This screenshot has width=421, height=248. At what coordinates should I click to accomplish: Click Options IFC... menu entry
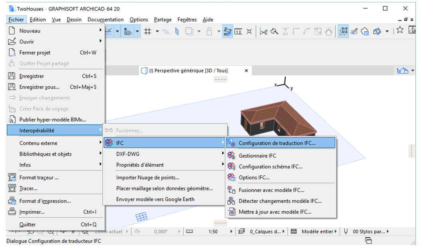254,177
